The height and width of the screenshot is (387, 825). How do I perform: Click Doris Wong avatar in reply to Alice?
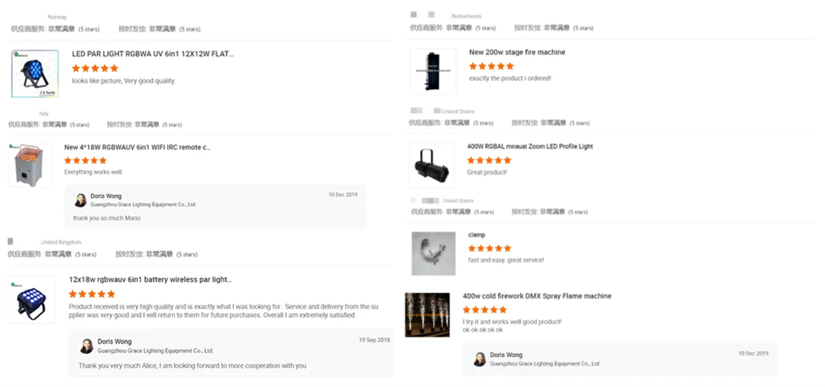click(x=86, y=346)
